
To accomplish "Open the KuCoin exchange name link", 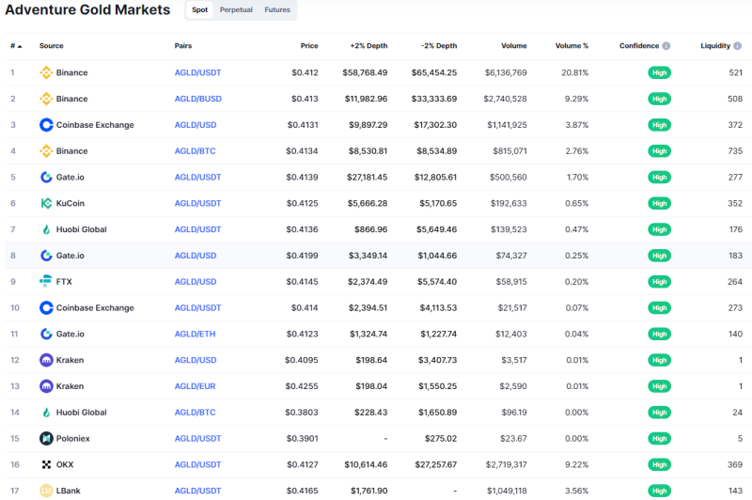I will point(70,203).
